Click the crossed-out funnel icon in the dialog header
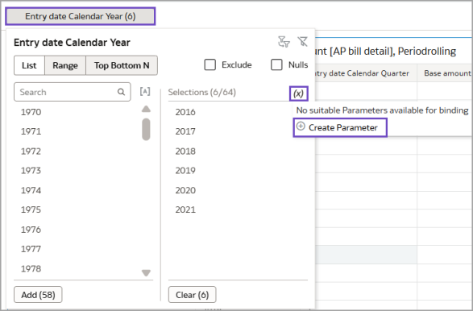Viewport: 473px width, 311px height. click(302, 42)
